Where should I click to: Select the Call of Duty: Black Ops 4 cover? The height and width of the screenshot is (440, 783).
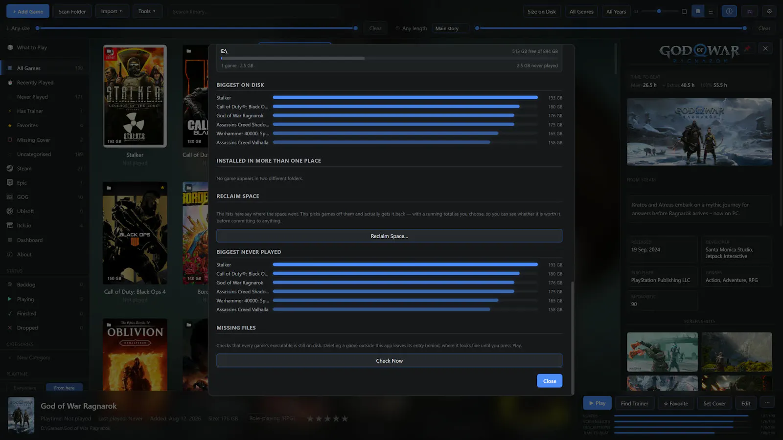tap(135, 233)
